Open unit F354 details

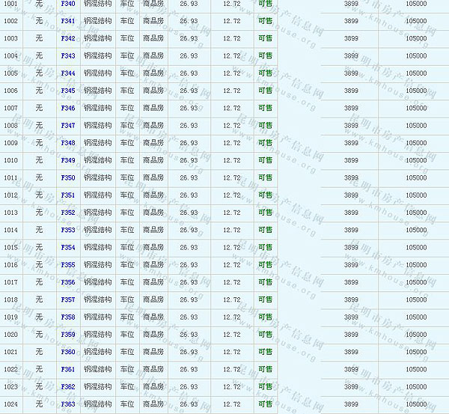(x=67, y=247)
